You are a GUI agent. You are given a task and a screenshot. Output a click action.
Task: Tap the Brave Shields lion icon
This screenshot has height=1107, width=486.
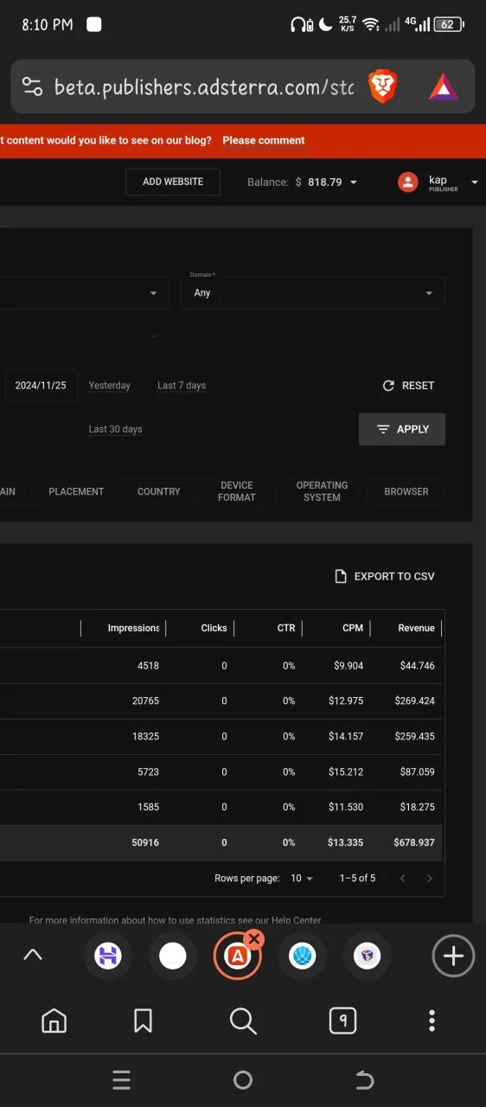382,86
